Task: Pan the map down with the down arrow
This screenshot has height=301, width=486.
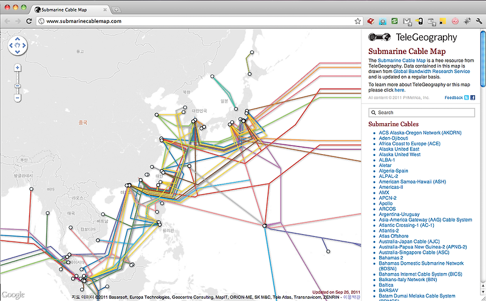Action: pos(18,52)
